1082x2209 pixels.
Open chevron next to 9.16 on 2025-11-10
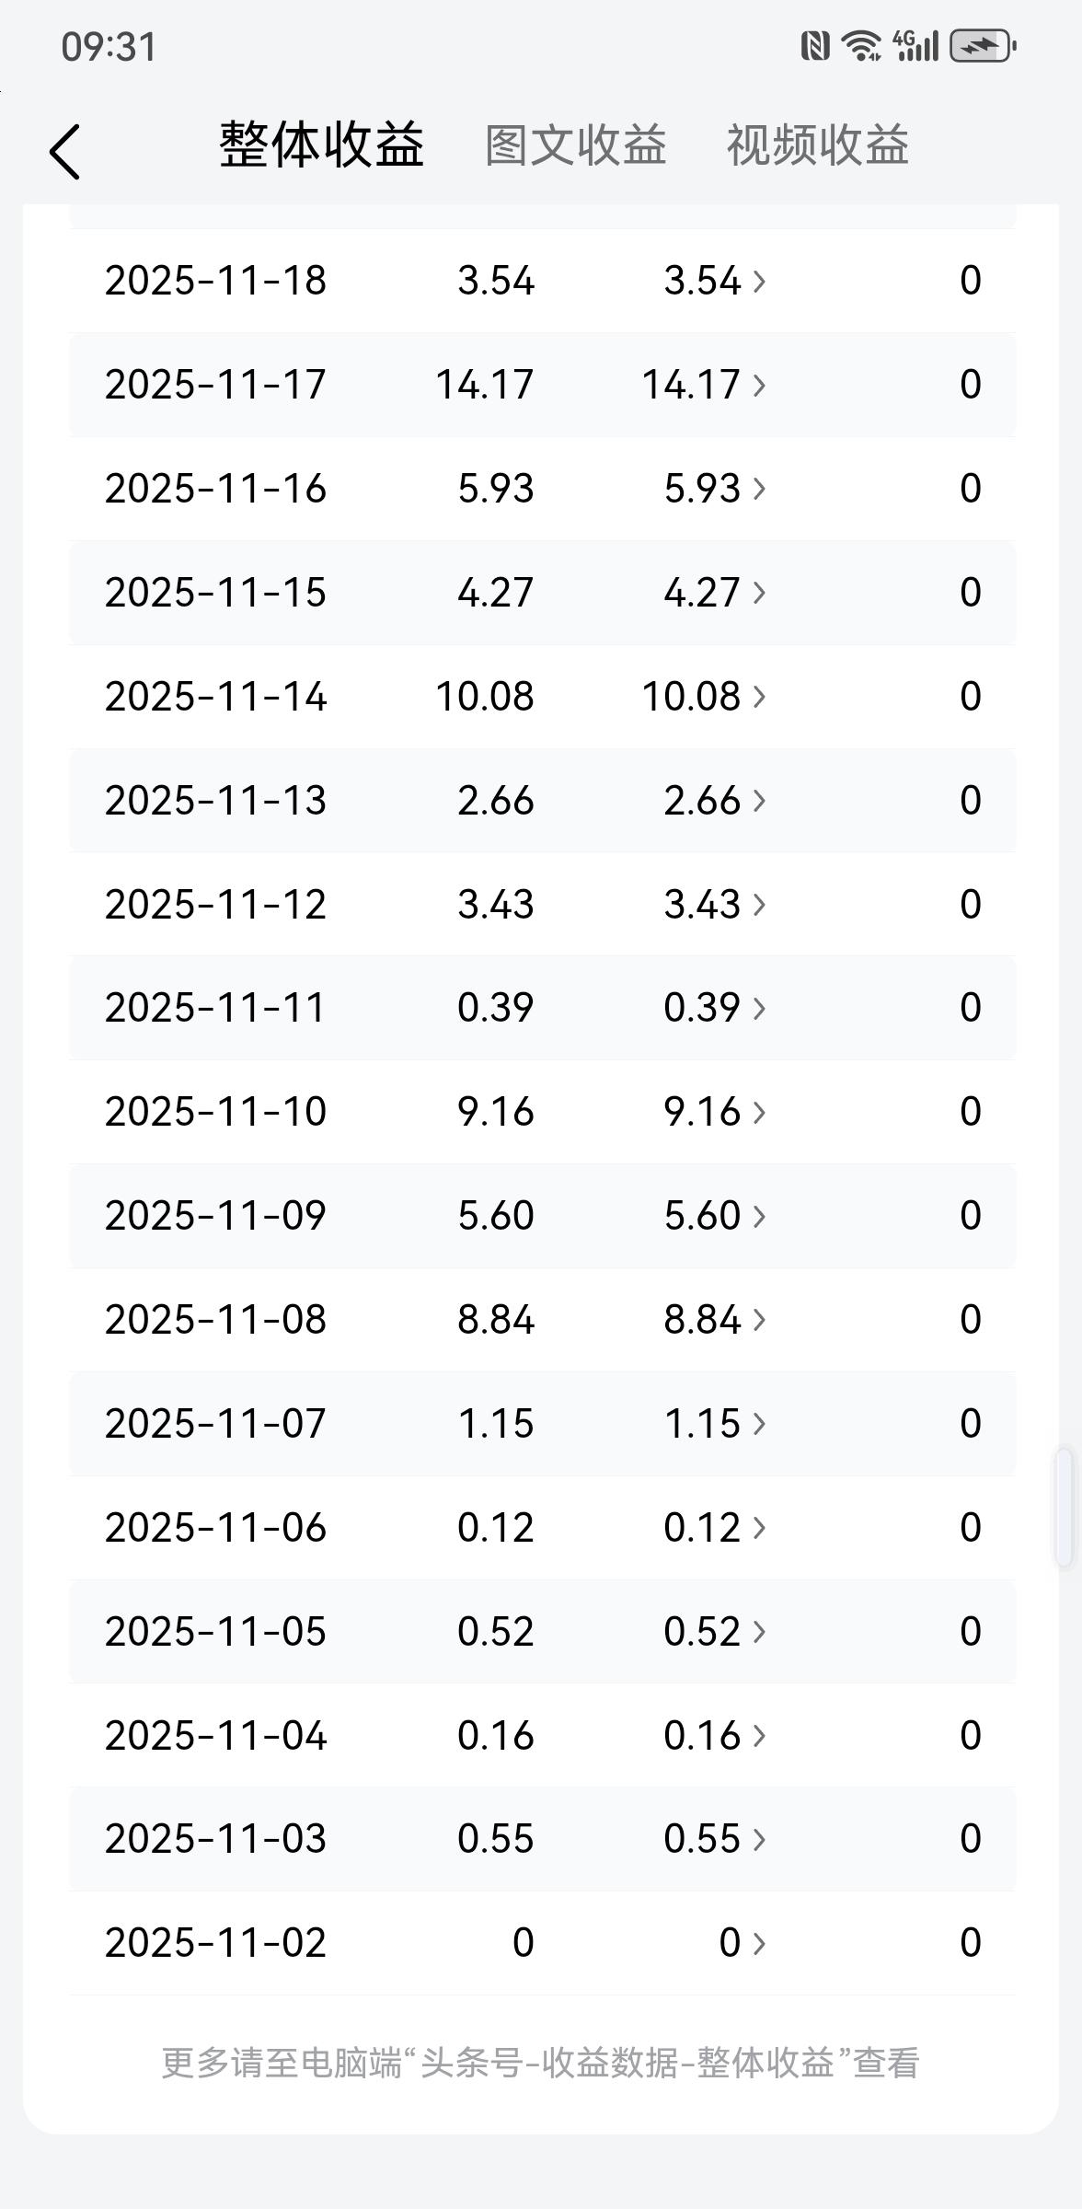(759, 1112)
